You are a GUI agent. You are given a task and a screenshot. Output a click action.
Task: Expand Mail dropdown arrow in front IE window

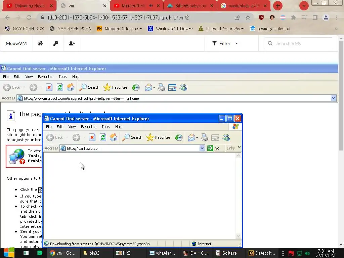[x=197, y=137]
